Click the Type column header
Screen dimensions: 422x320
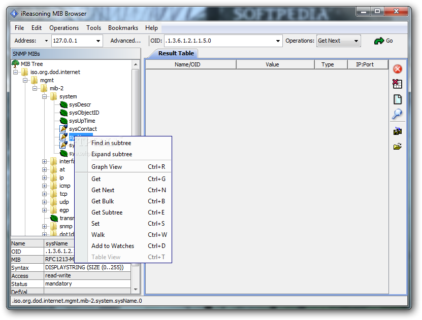(x=331, y=64)
